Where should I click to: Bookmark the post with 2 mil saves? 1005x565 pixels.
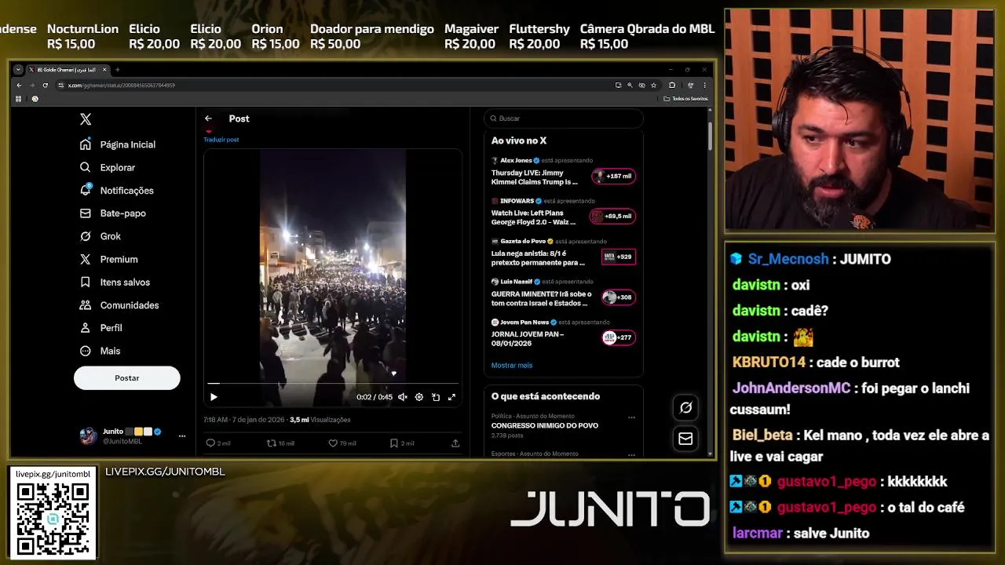tap(402, 443)
